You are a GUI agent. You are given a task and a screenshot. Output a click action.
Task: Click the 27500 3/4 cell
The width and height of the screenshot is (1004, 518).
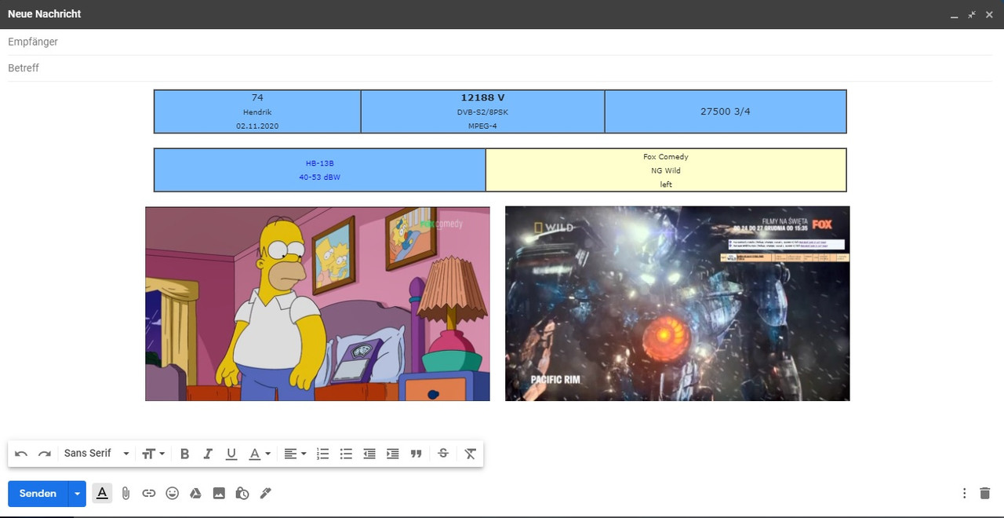click(726, 111)
